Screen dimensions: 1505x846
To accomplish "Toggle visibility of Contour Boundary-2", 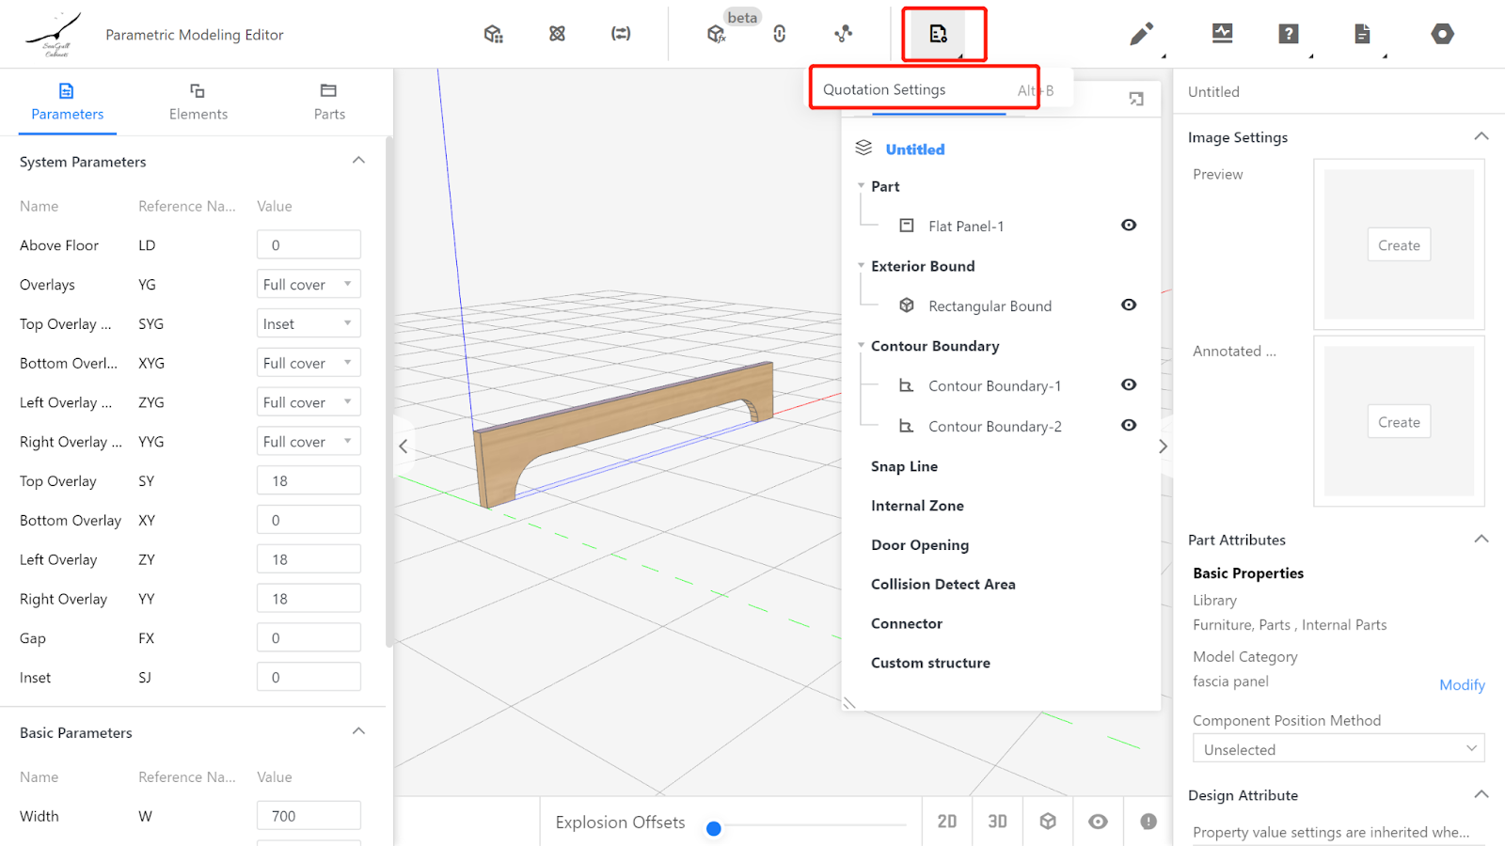I will (x=1129, y=426).
